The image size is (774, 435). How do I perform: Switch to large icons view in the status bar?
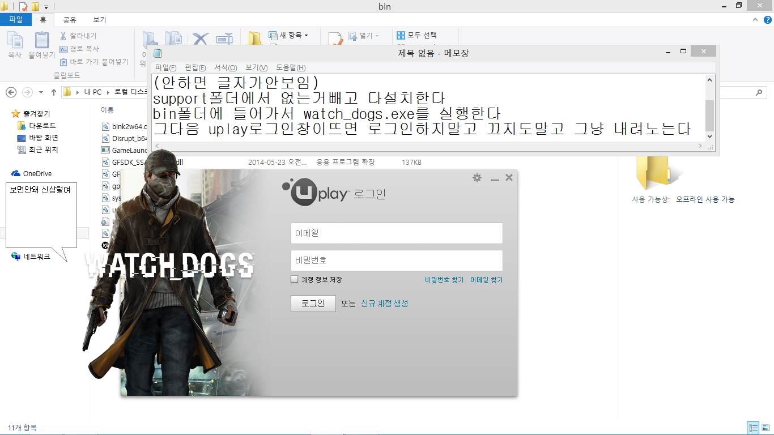(x=766, y=428)
